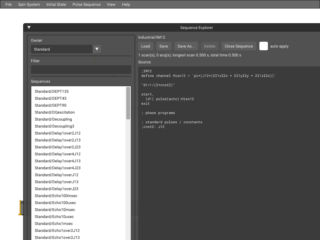Open the File menu
The image size is (320, 240).
click(x=8, y=4)
